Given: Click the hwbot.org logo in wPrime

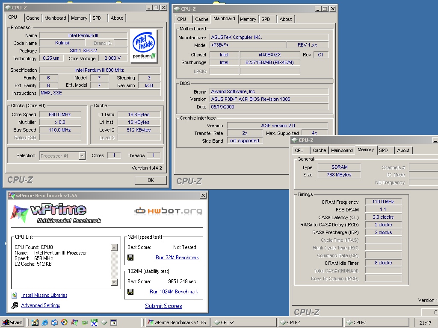Looking at the screenshot, I should click(169, 211).
